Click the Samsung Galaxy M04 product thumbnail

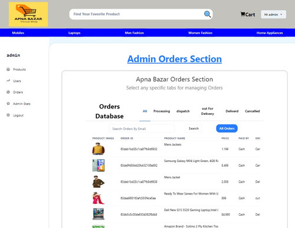pos(99,165)
